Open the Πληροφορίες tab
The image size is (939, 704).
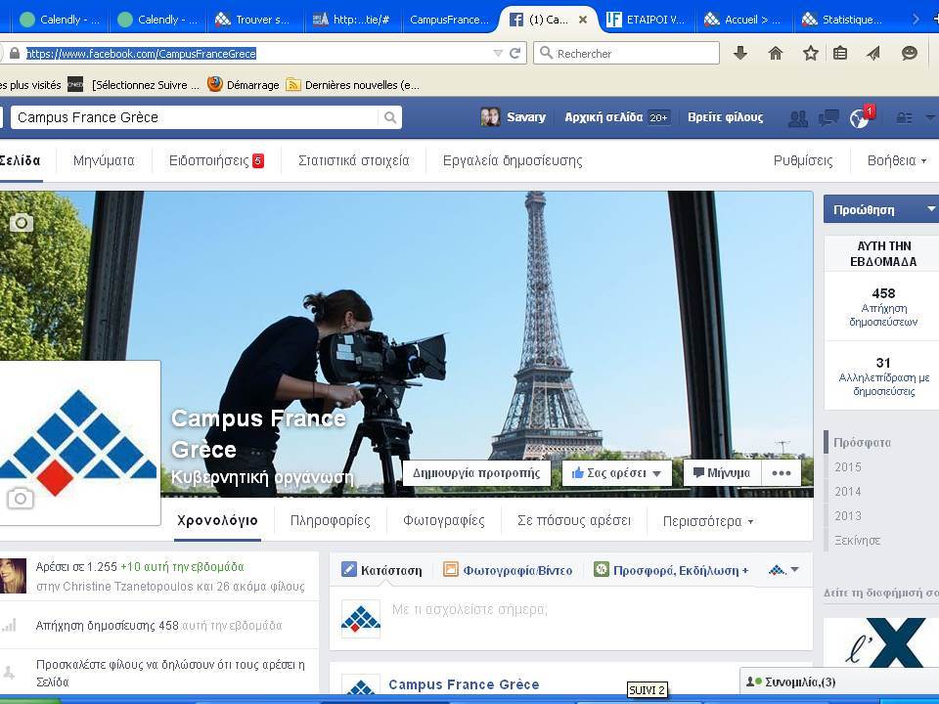pos(330,521)
